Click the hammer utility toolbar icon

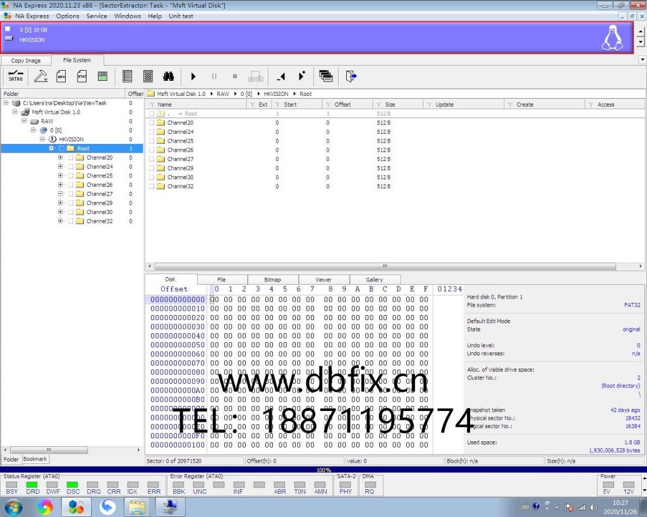[41, 76]
